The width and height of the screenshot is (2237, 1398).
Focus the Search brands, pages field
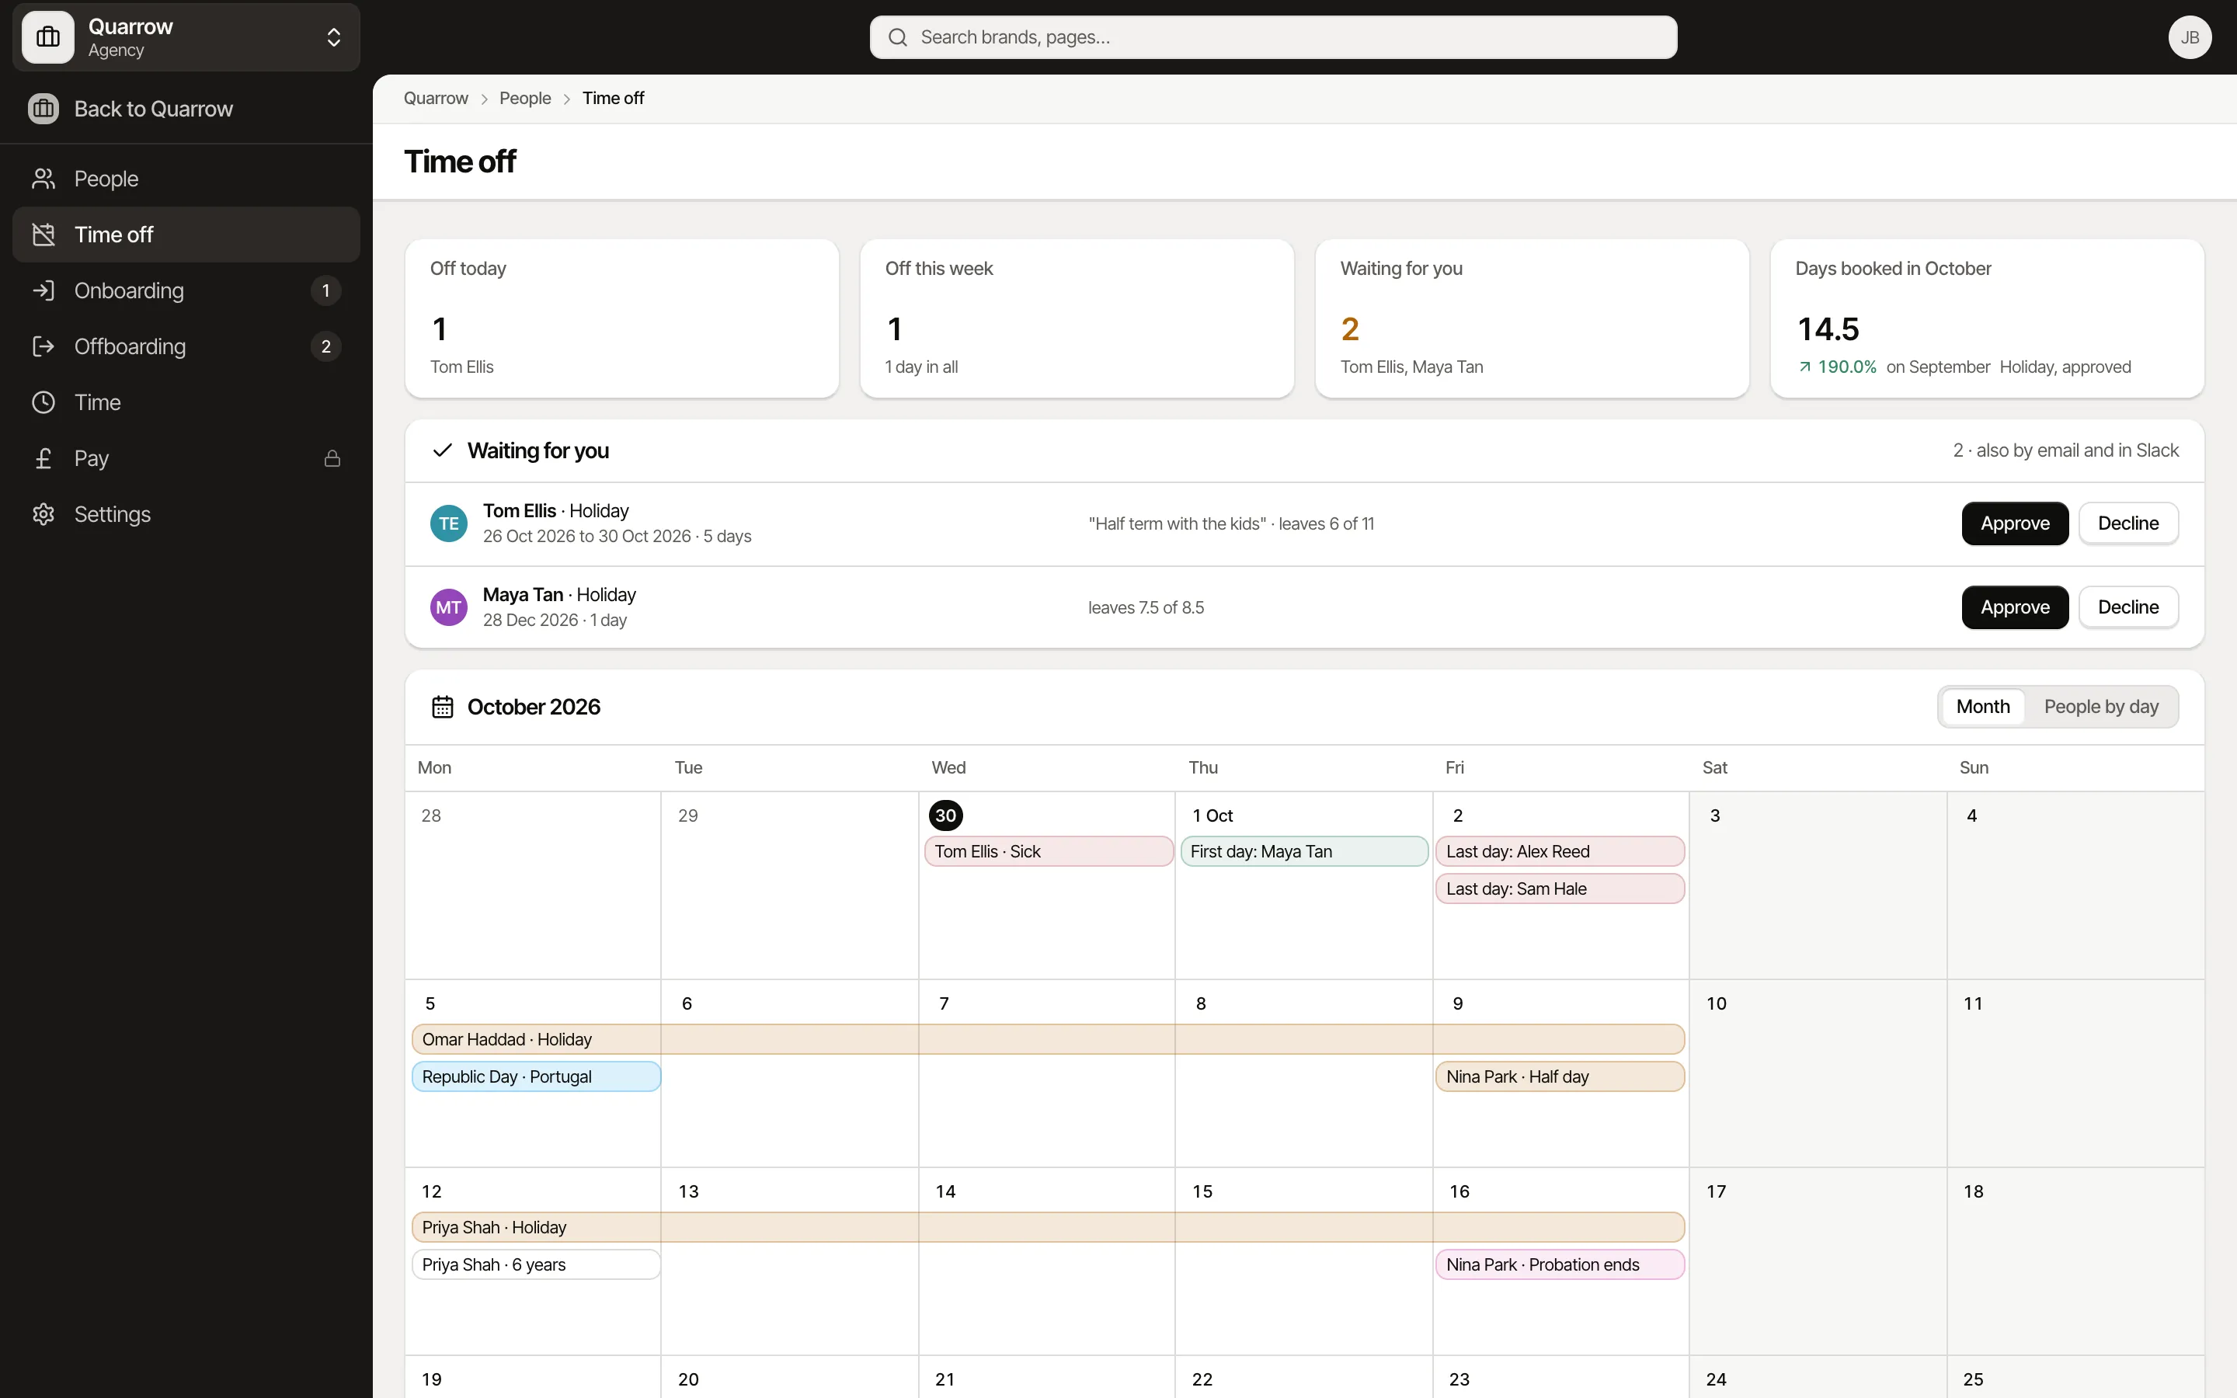(x=1273, y=37)
